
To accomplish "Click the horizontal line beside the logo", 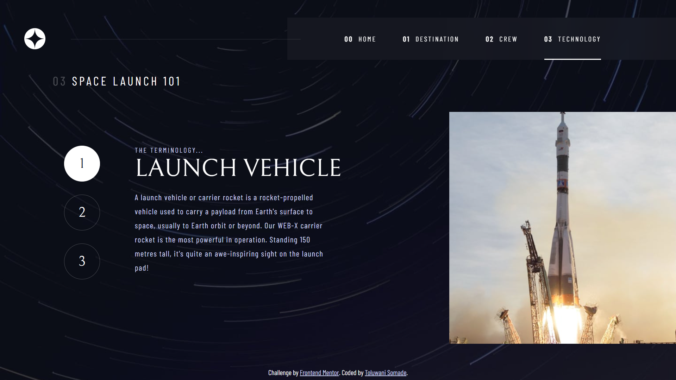I will click(x=186, y=39).
